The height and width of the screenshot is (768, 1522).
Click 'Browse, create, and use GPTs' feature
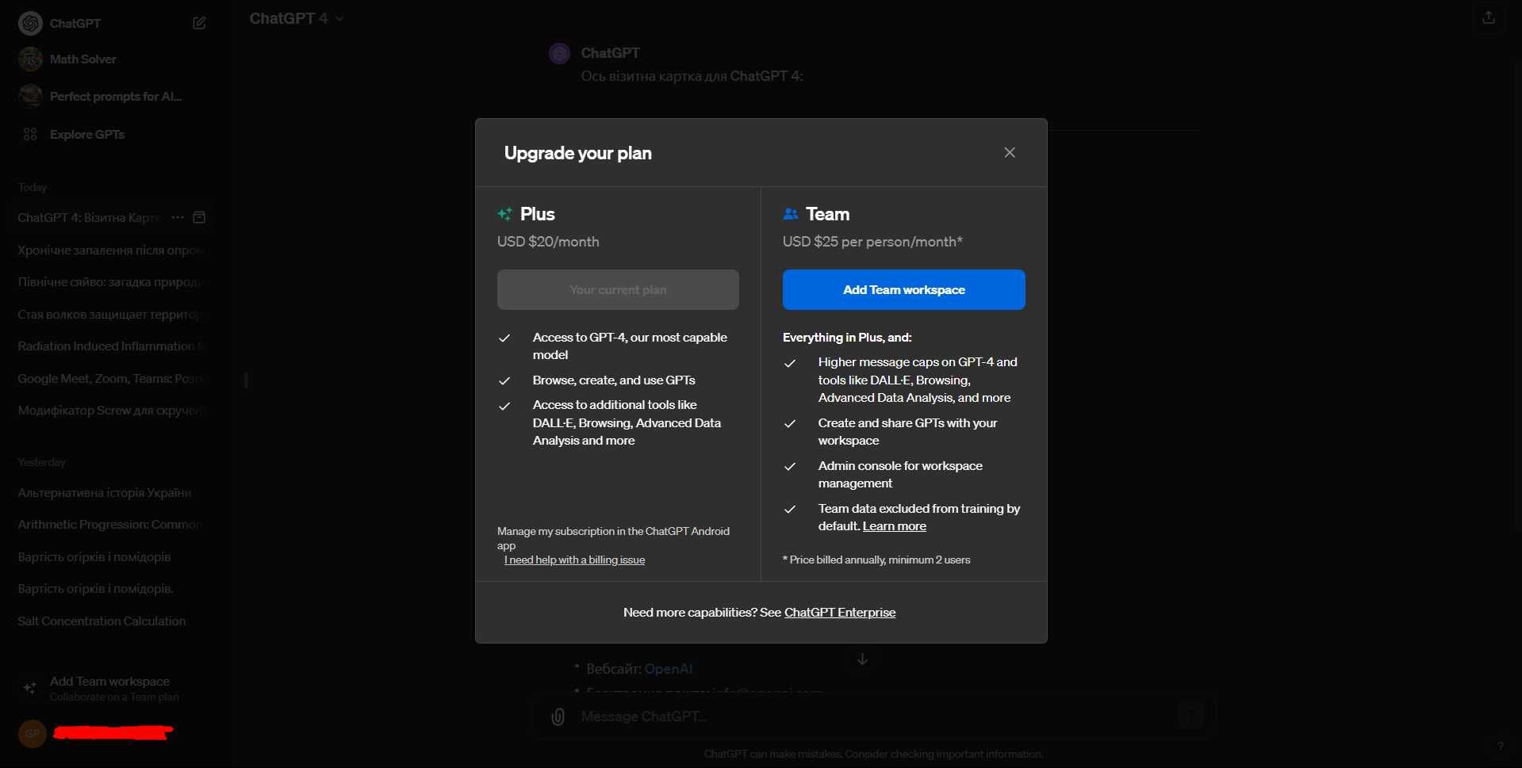(614, 380)
